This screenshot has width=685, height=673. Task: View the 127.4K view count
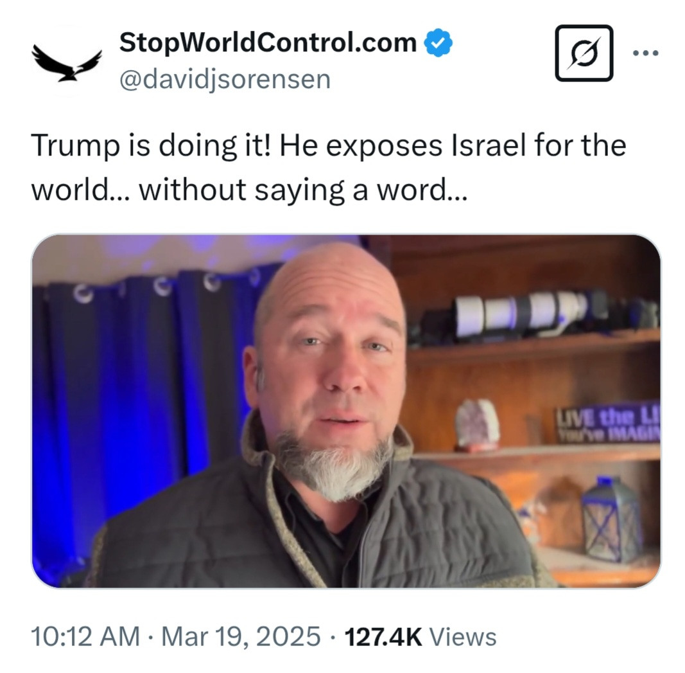coord(383,637)
